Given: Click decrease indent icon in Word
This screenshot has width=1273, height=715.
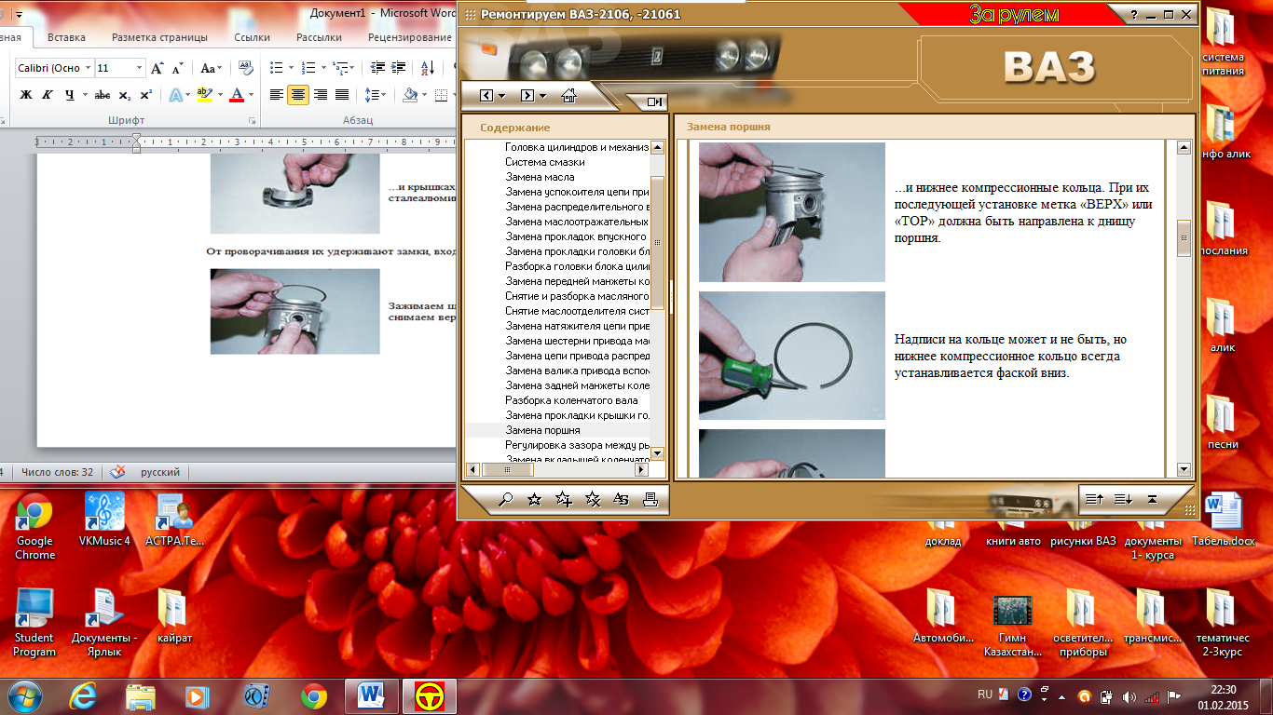Looking at the screenshot, I should (x=377, y=68).
